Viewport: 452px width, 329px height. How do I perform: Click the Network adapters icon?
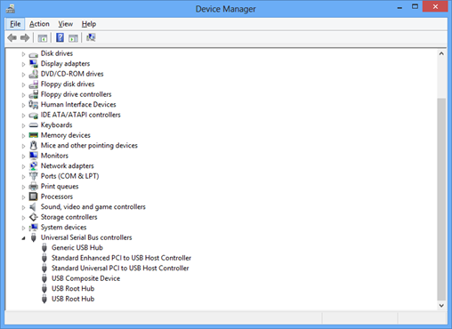point(33,165)
